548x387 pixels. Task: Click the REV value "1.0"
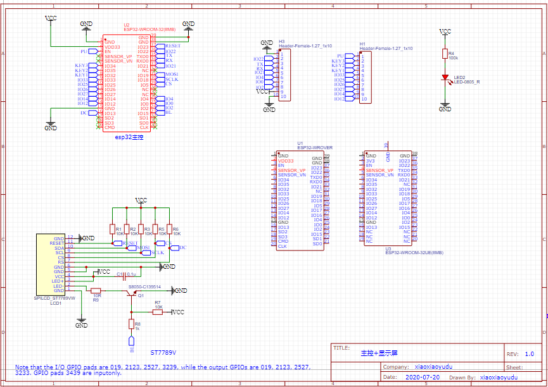coord(530,354)
